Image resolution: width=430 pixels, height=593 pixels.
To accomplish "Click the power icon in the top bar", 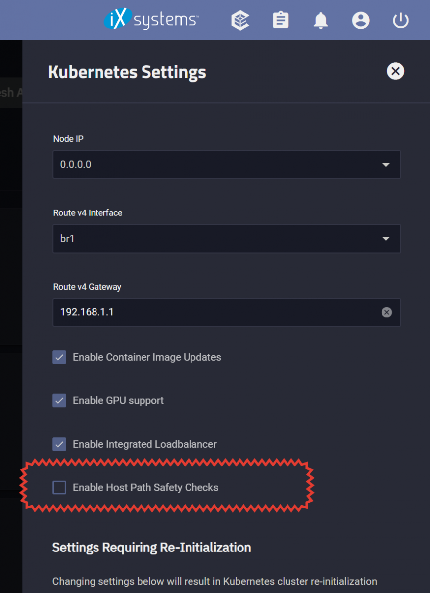I will tap(401, 20).
